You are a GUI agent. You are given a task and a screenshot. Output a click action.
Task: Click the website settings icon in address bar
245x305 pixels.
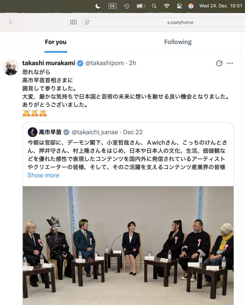tap(87, 22)
